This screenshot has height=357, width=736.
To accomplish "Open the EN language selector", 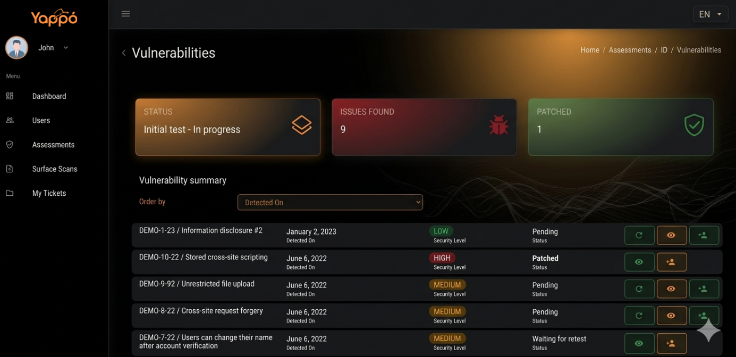I will point(710,14).
